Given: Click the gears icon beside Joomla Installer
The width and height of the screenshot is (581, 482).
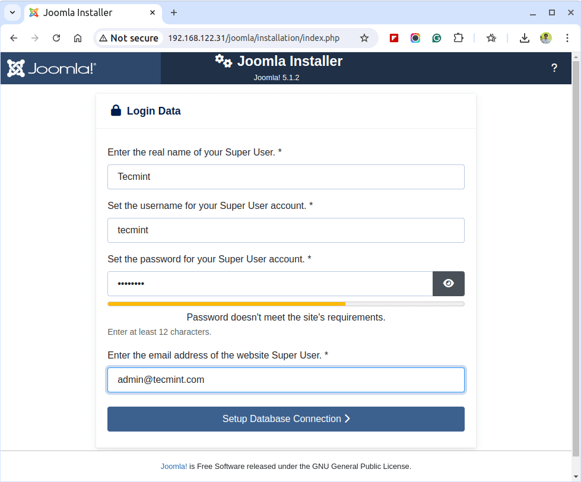Looking at the screenshot, I should (223, 61).
